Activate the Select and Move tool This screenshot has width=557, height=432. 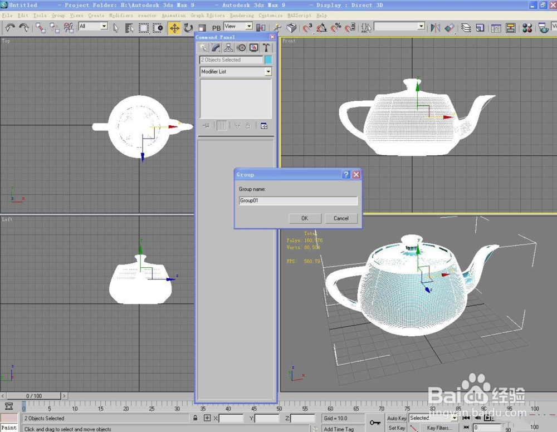pyautogui.click(x=174, y=28)
